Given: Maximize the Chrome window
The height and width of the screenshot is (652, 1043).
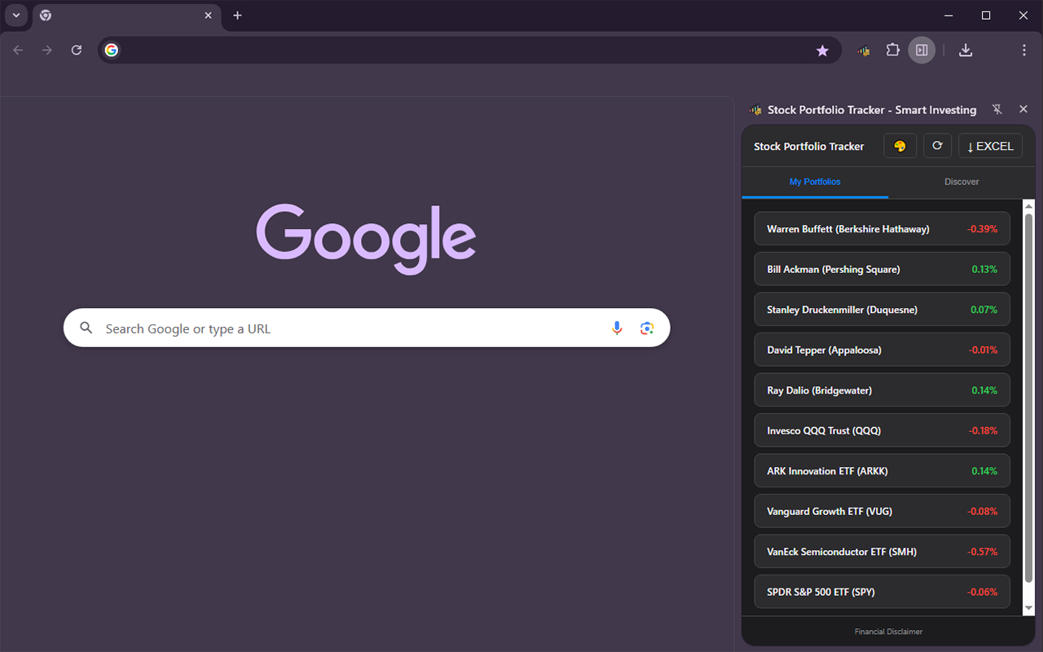Looking at the screenshot, I should pos(986,15).
